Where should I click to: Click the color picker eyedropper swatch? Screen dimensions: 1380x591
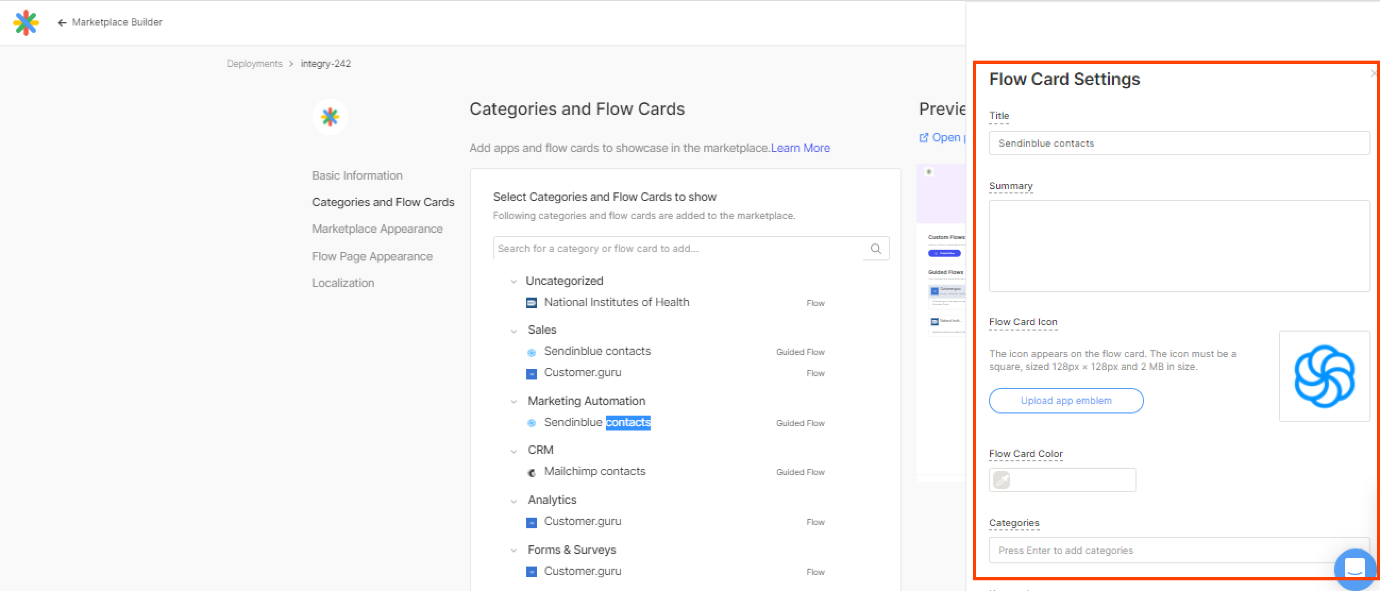pos(1001,479)
